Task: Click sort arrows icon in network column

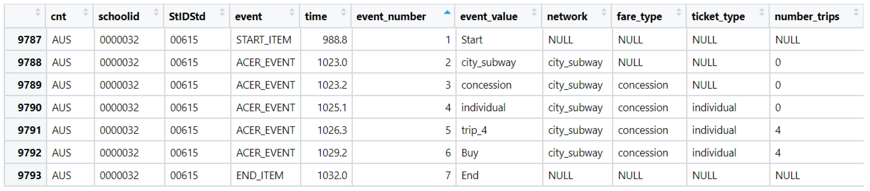Action: pos(604,12)
